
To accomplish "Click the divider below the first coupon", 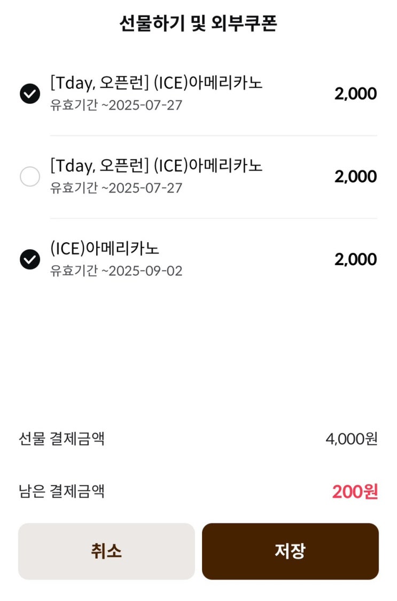I will pos(214,136).
